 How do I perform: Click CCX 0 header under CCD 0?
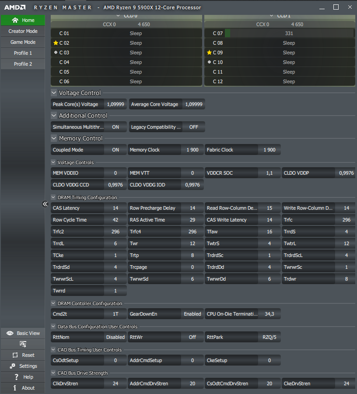109,25
